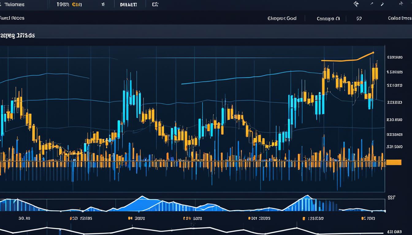Image resolution: width=412 pixels, height=235 pixels.
Task: Click the small cross icon beside '1967h Cdh'
Action: click(x=103, y=5)
